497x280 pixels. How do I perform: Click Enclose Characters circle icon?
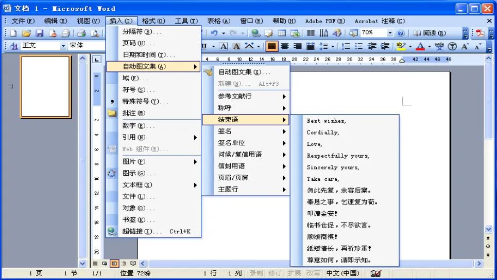pyautogui.click(x=452, y=46)
